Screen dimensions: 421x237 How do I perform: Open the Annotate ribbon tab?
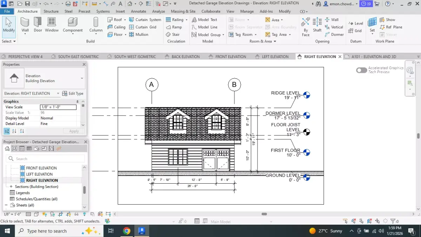pos(138,11)
